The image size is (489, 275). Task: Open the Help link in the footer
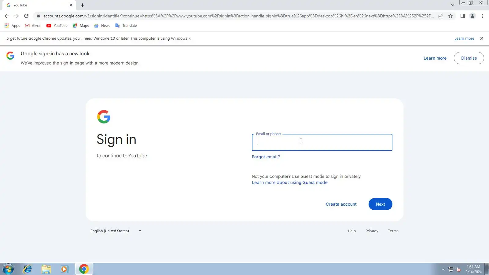coord(352,231)
